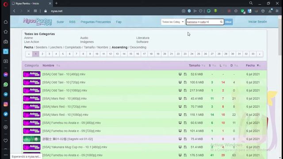Image resolution: width=283 pixels, height=159 pixels.
Task: Select Descending sort order
Action: (138, 47)
